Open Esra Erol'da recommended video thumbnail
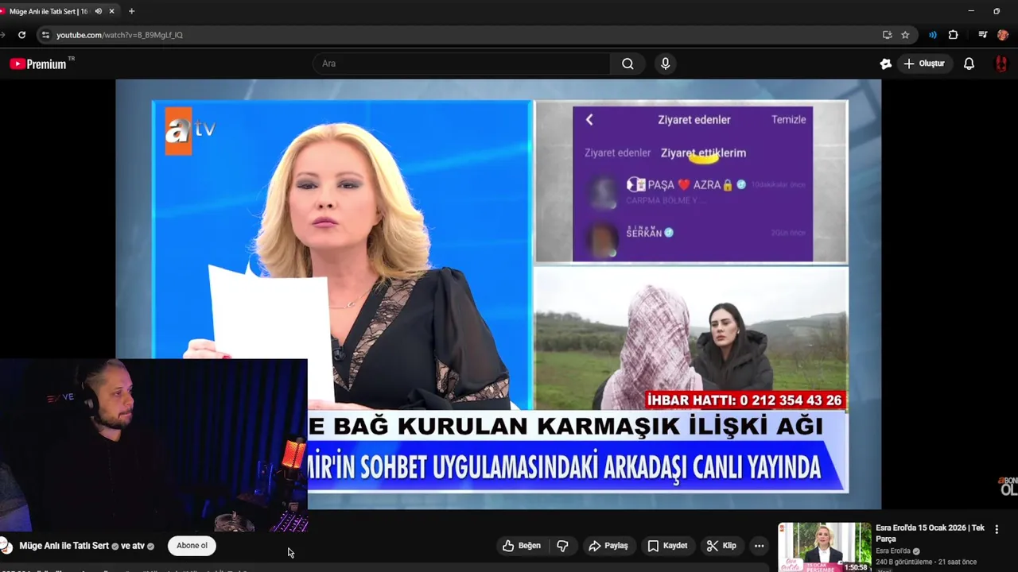The width and height of the screenshot is (1018, 572). click(825, 547)
